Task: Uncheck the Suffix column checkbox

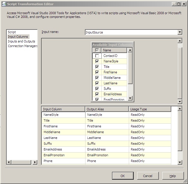Action: click(97, 89)
